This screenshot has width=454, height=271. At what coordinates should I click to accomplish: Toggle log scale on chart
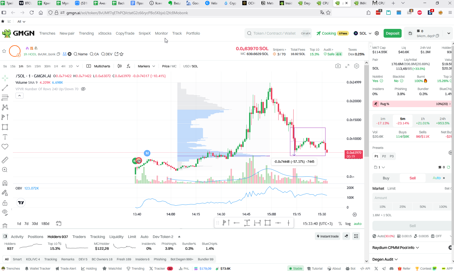point(348,224)
